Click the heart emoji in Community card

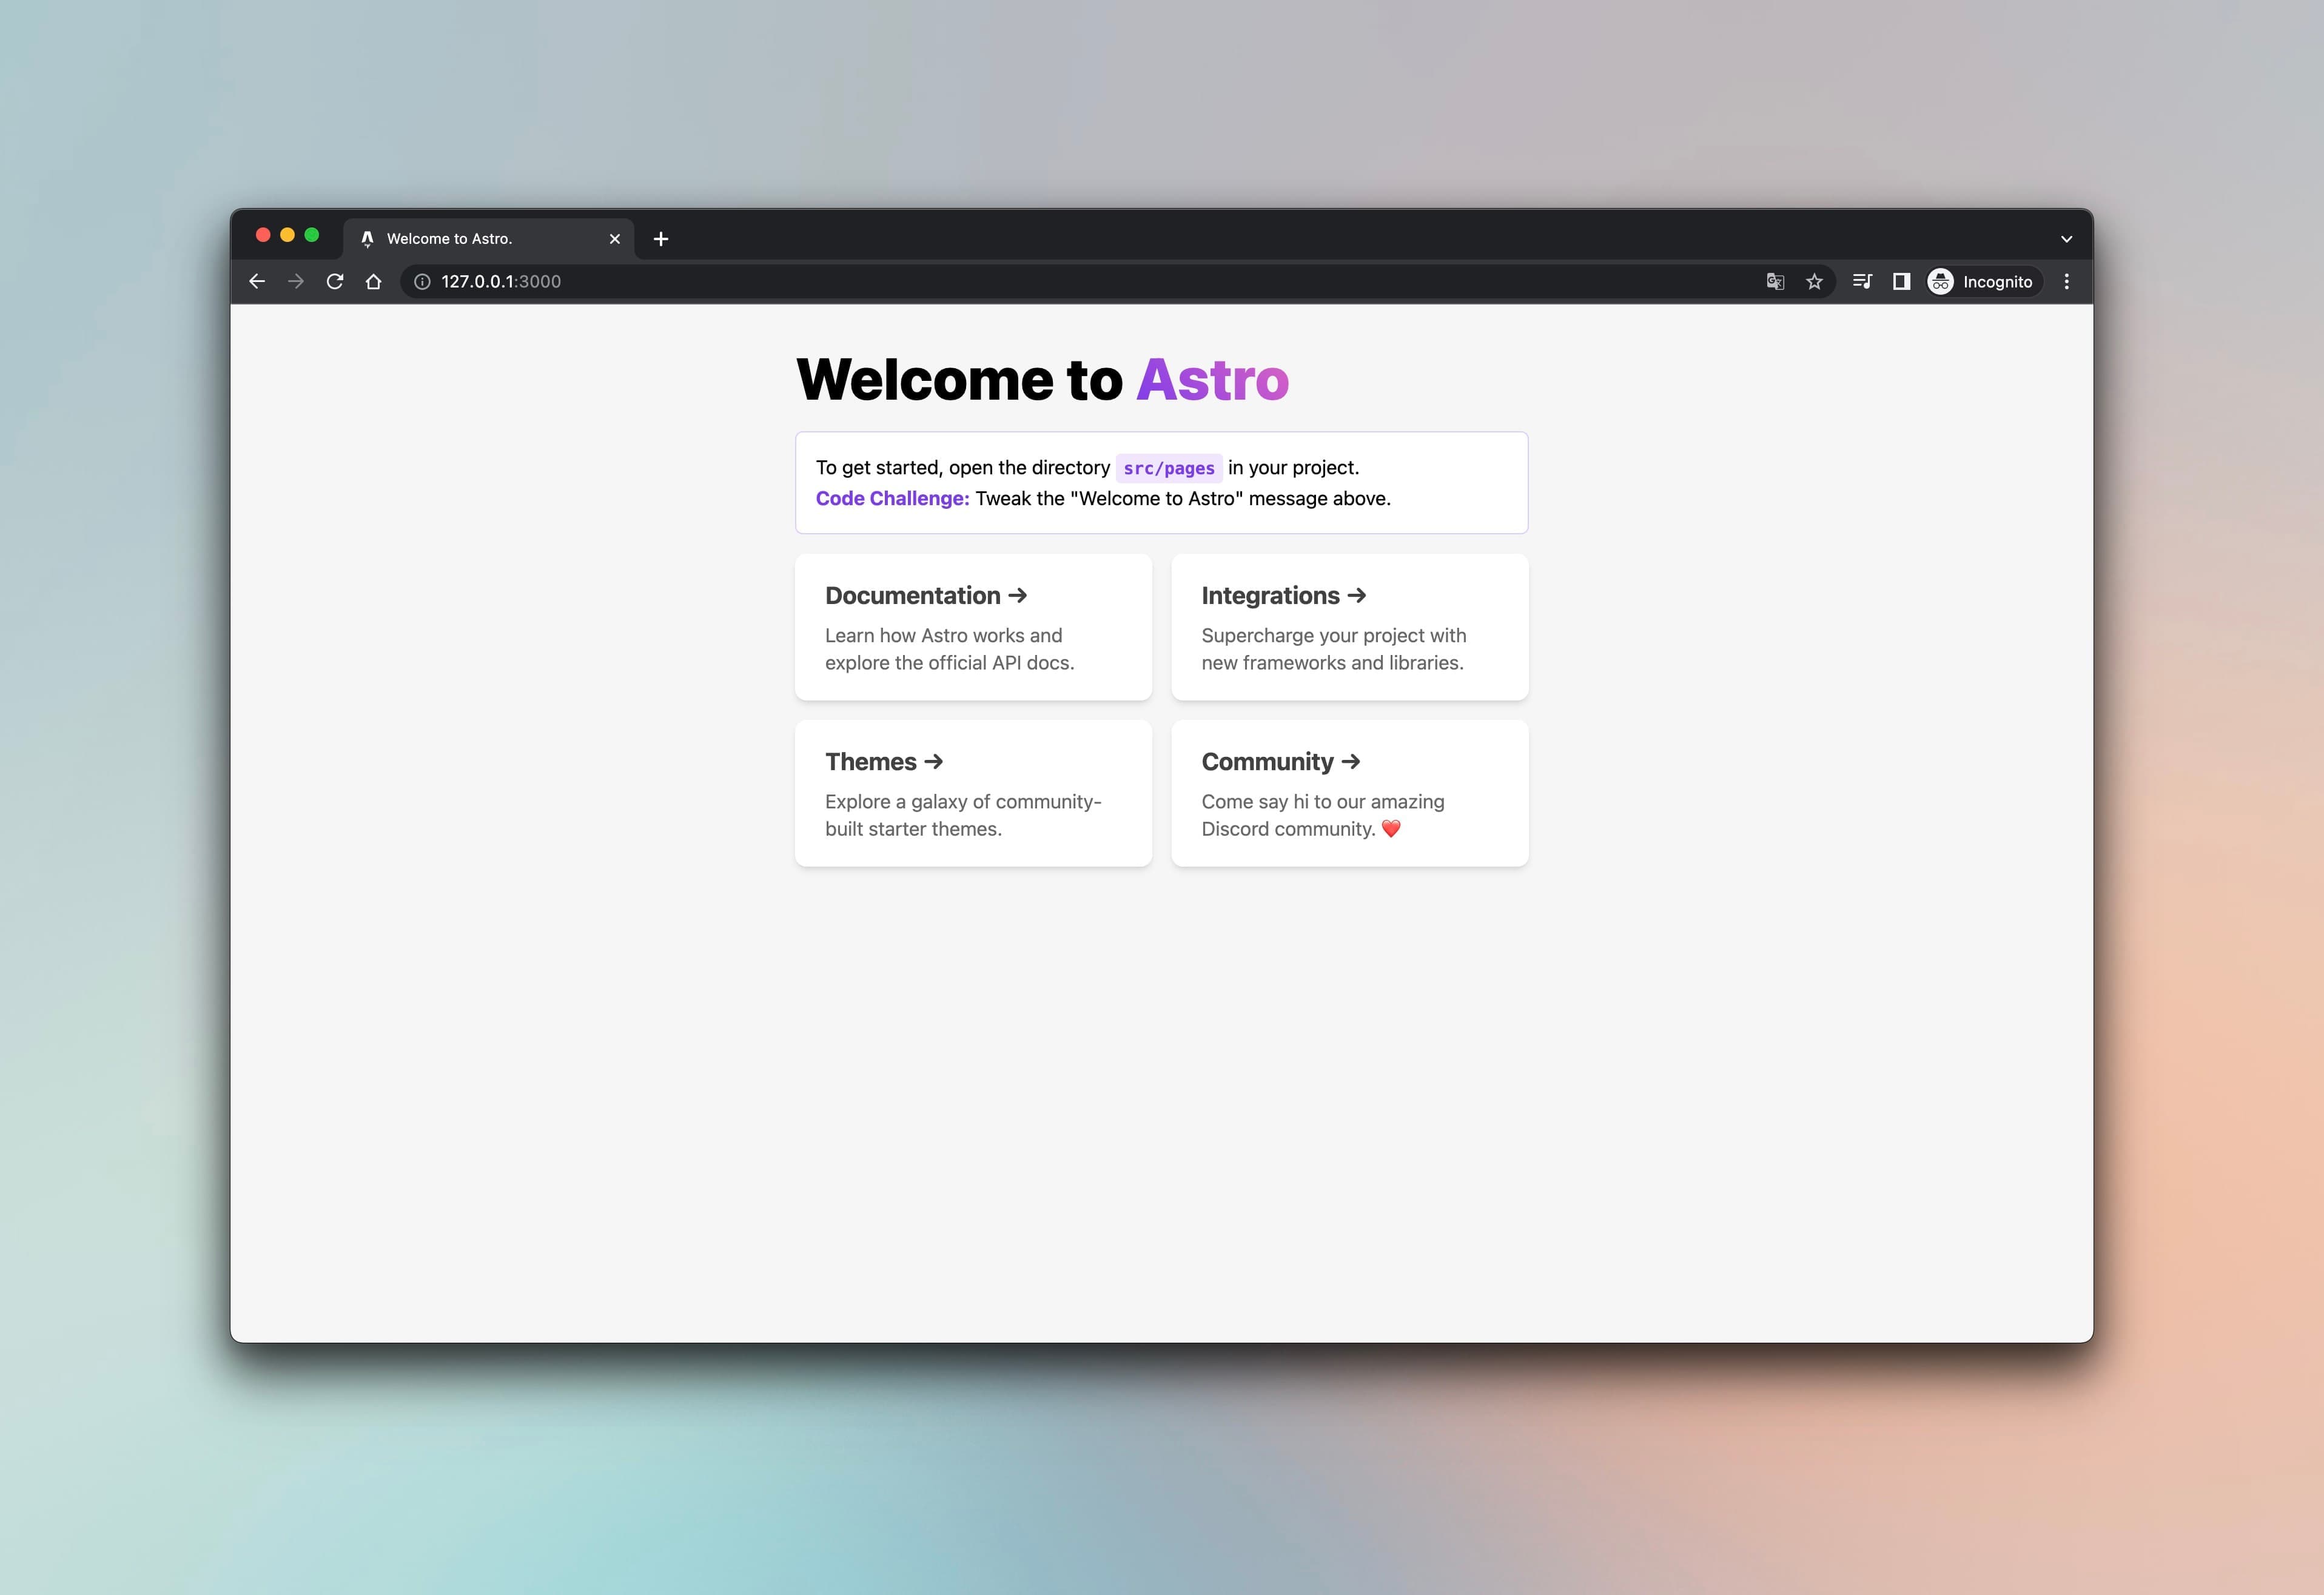pyautogui.click(x=1391, y=828)
